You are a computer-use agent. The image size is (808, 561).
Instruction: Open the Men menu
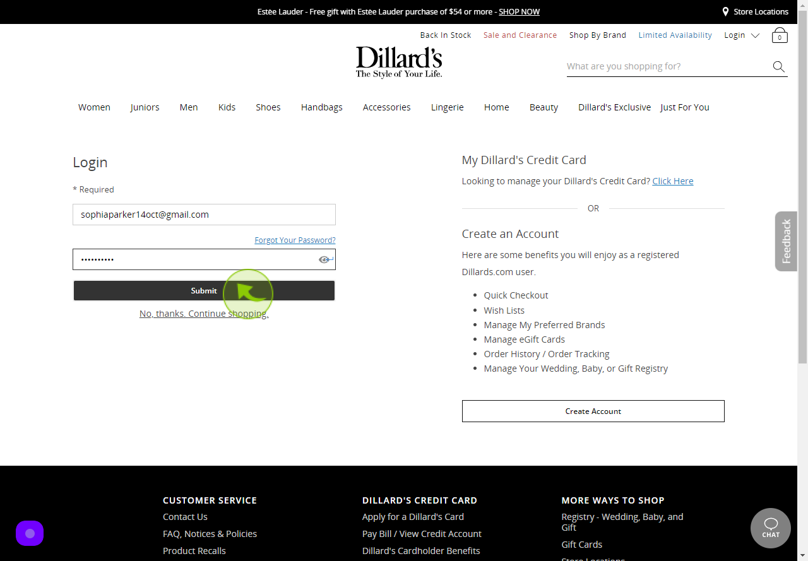tap(189, 107)
